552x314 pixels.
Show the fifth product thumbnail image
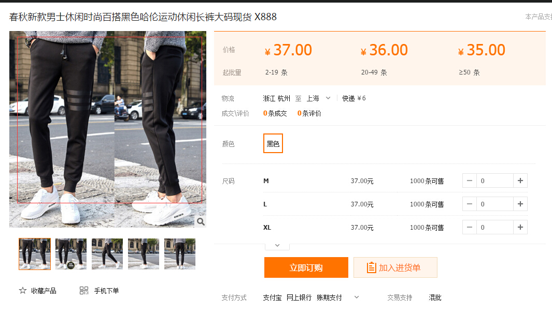click(x=180, y=254)
